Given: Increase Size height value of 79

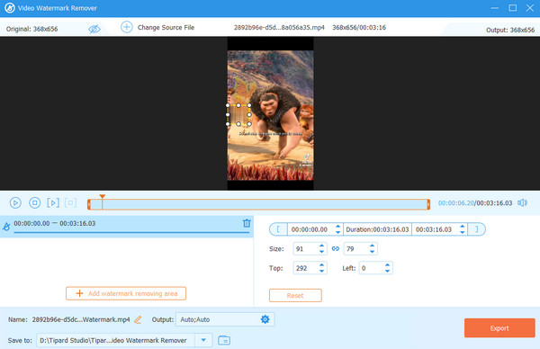Looking at the screenshot, I should [372, 246].
